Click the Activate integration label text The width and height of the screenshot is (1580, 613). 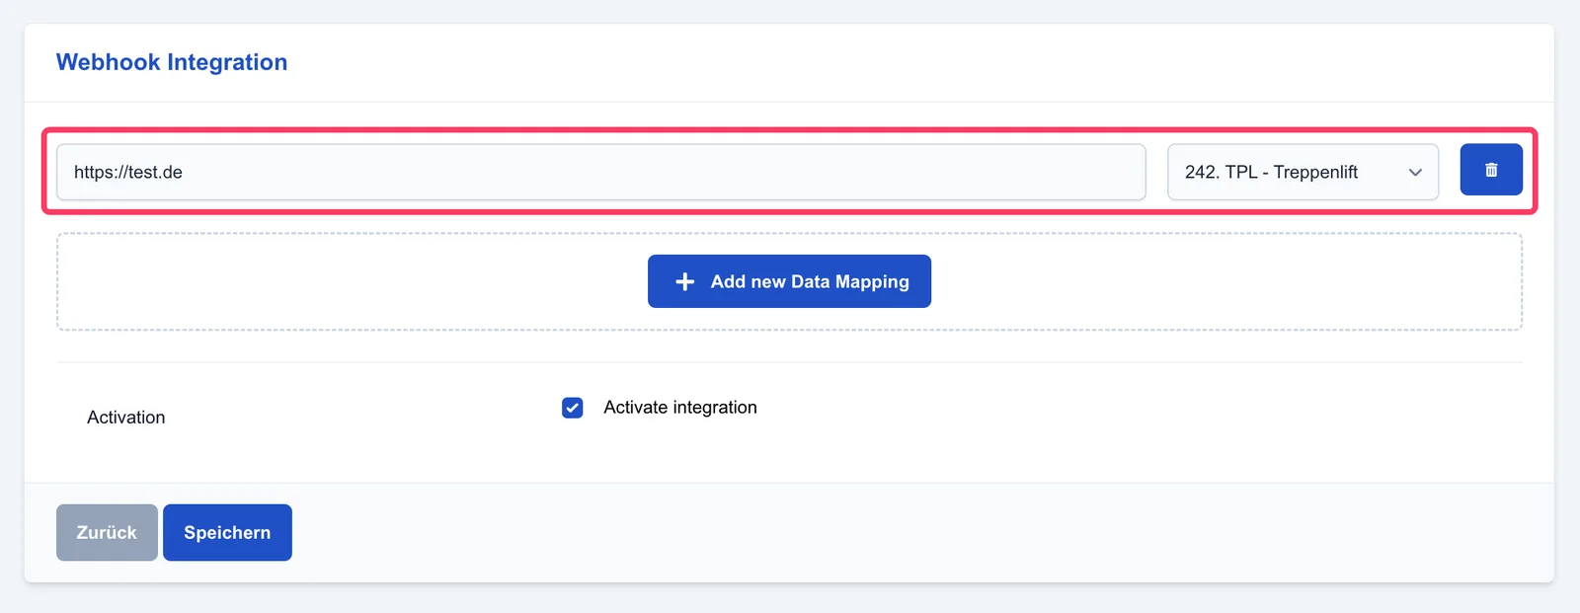pos(680,408)
